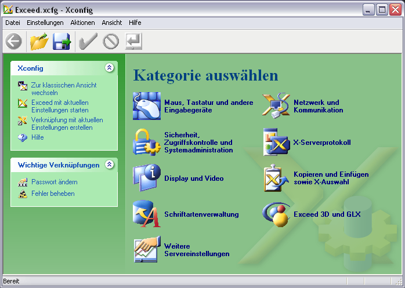The height and width of the screenshot is (288, 405).
Task: Open the Ansicht menu
Action: (112, 23)
